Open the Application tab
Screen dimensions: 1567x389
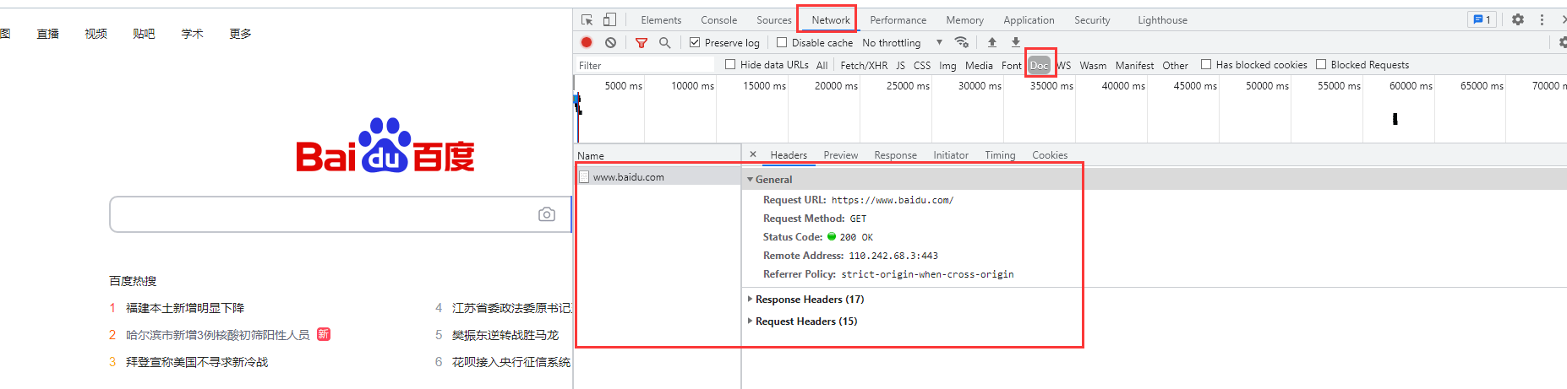coord(1029,20)
